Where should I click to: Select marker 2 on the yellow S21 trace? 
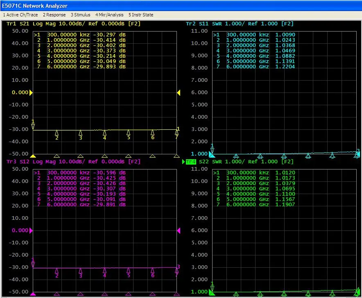pos(57,135)
